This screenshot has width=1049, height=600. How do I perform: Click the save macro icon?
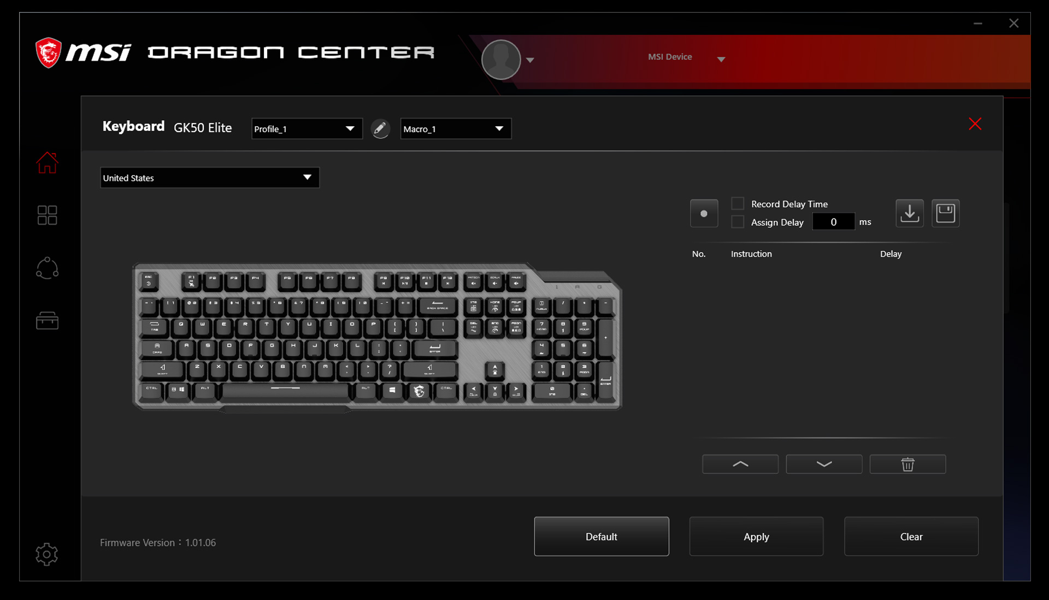pos(945,213)
